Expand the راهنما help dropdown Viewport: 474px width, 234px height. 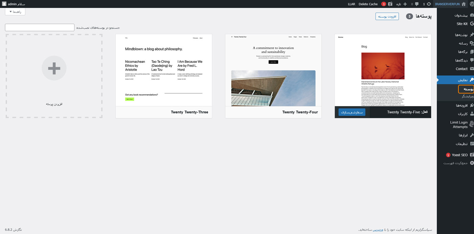tap(15, 12)
